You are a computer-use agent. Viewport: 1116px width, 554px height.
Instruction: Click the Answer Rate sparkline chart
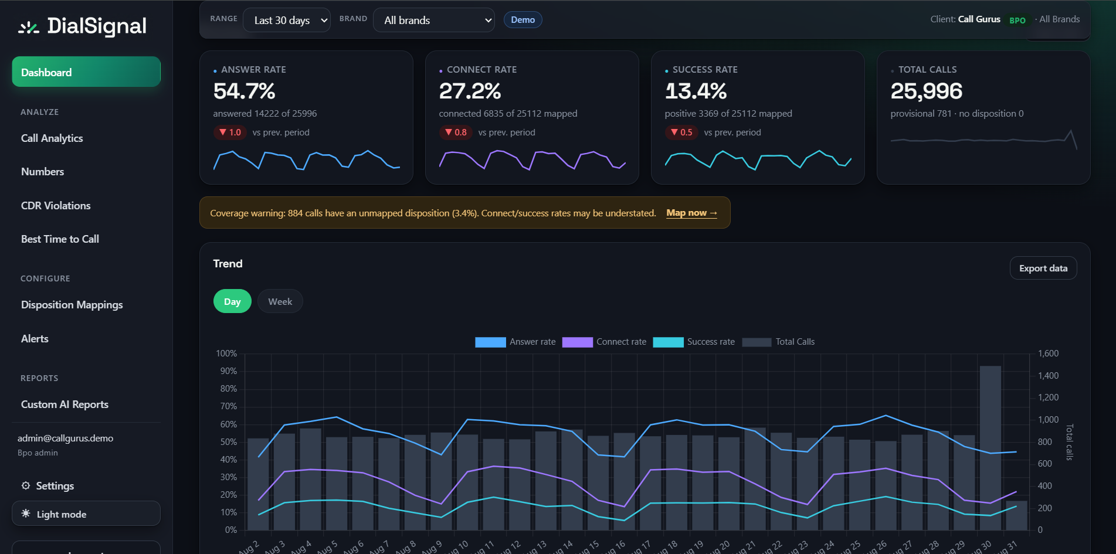[x=307, y=160]
